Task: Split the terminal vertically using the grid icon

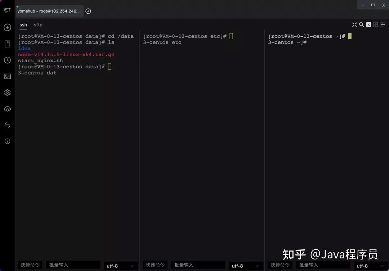Action: (376, 24)
